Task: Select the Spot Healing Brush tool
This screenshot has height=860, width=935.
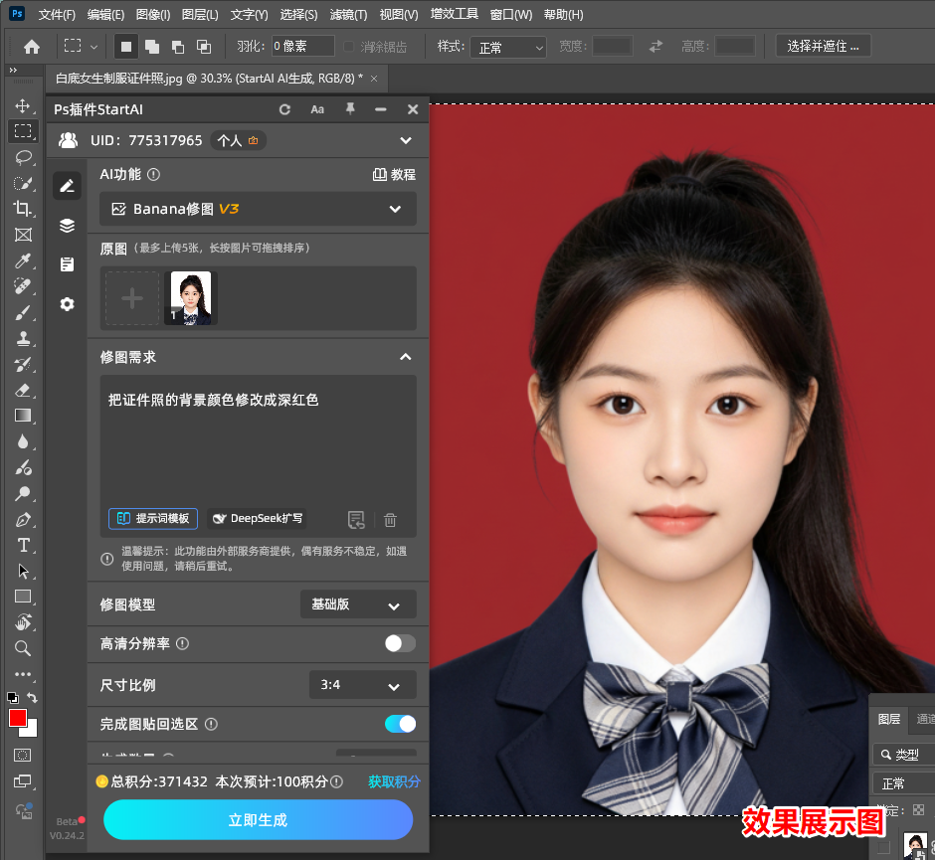Action: [x=23, y=286]
